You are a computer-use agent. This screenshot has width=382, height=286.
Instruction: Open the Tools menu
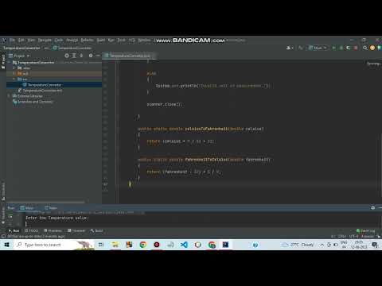[x=121, y=41]
